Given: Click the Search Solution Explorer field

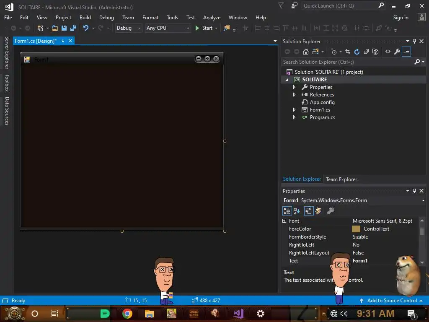Looking at the screenshot, I should (x=347, y=62).
